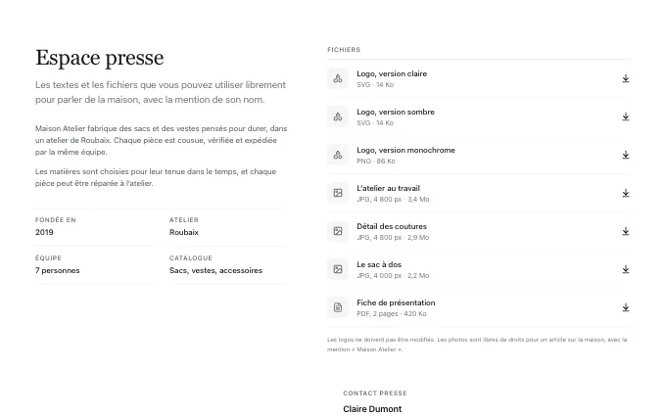666x416 pixels.
Task: Click the logo icon beside version claire
Action: point(338,78)
